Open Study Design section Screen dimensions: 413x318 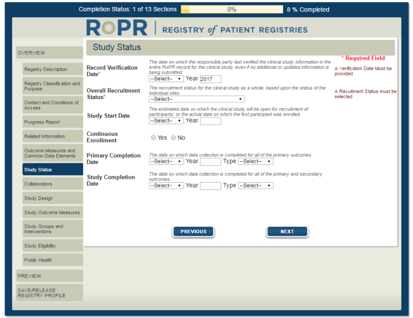[x=53, y=198]
